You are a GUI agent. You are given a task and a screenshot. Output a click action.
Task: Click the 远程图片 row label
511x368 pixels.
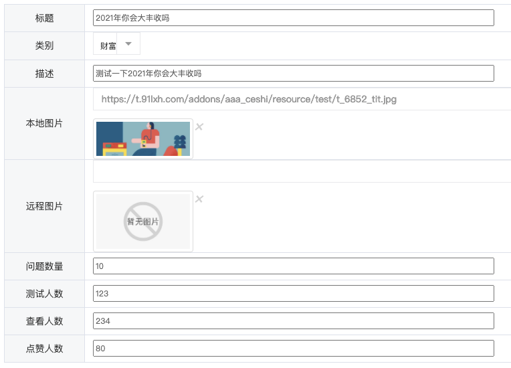coord(44,206)
